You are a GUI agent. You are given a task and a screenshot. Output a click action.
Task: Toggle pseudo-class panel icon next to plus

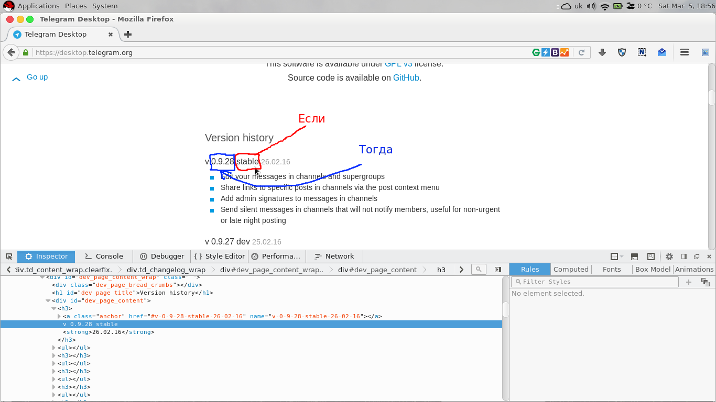pyautogui.click(x=705, y=282)
